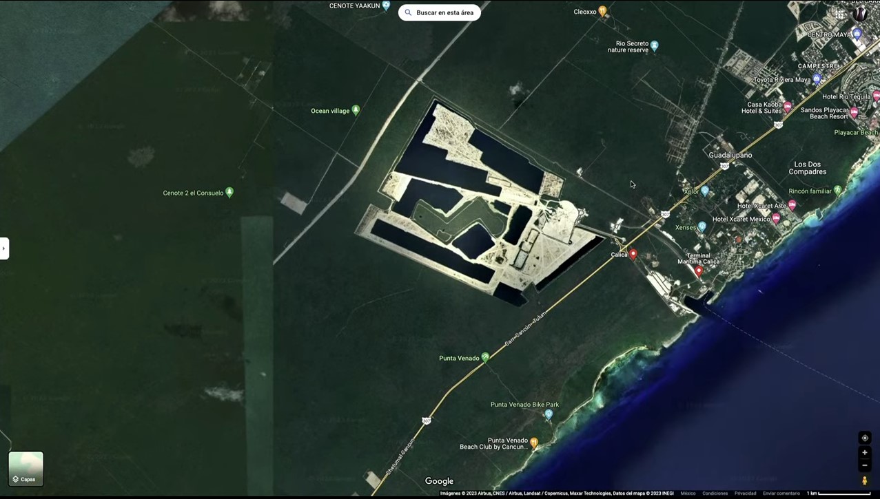The image size is (880, 499).
Task: Open the Google apps grid
Action: coord(840,13)
